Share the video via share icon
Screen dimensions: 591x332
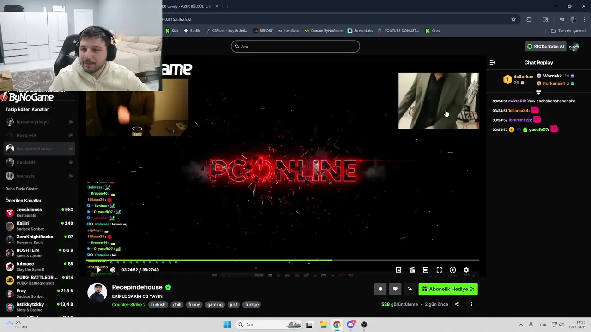click(457, 304)
